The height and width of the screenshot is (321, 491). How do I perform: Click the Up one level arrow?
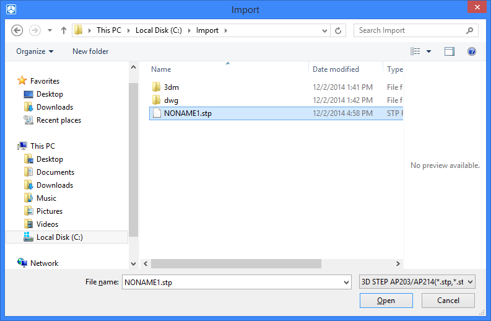(x=64, y=30)
